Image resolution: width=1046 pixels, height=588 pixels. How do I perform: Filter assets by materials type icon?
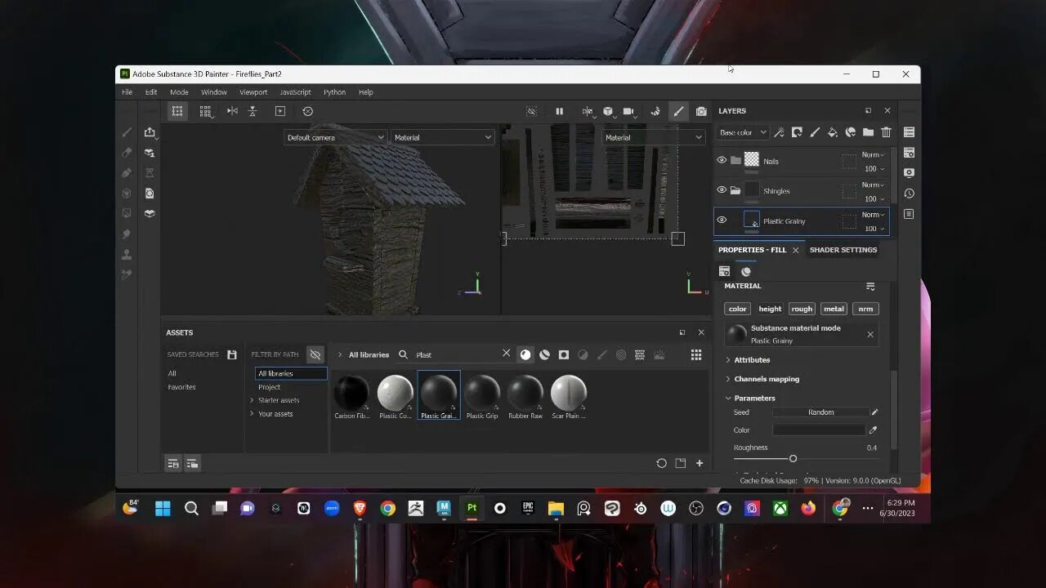click(x=525, y=354)
